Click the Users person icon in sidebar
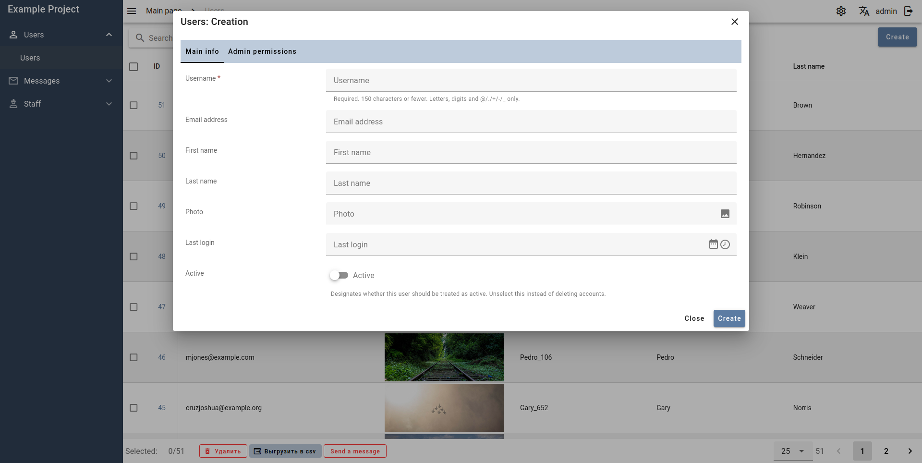Viewport: 922px width, 463px height. 13,35
